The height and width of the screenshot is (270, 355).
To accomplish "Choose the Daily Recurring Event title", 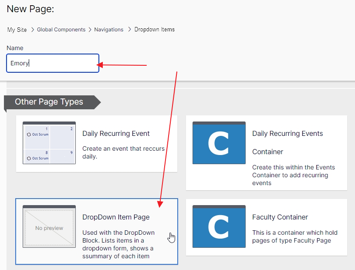I will click(x=116, y=134).
